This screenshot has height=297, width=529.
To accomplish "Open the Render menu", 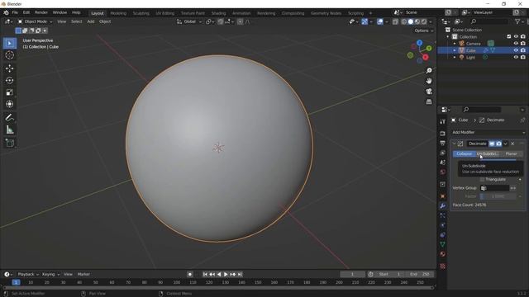I will point(41,12).
